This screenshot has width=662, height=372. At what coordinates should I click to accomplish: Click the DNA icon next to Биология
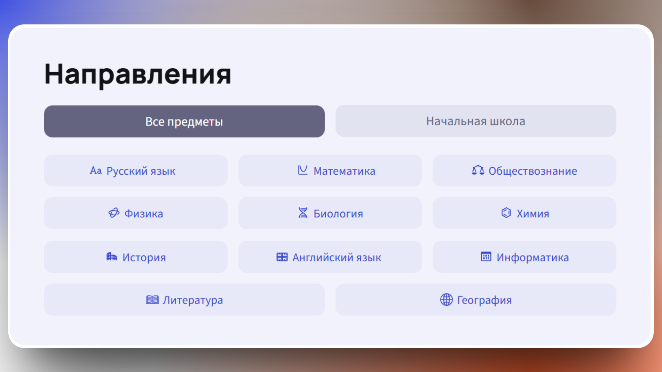303,213
